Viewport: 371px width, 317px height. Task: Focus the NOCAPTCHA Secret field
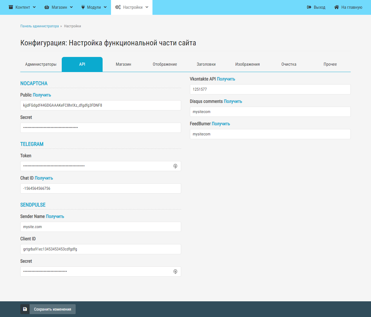(101, 128)
